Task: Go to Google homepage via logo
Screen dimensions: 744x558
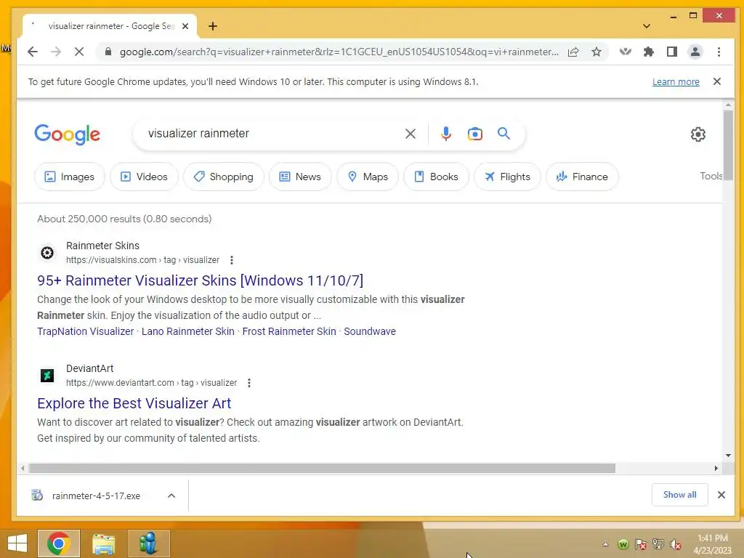Action: point(67,134)
